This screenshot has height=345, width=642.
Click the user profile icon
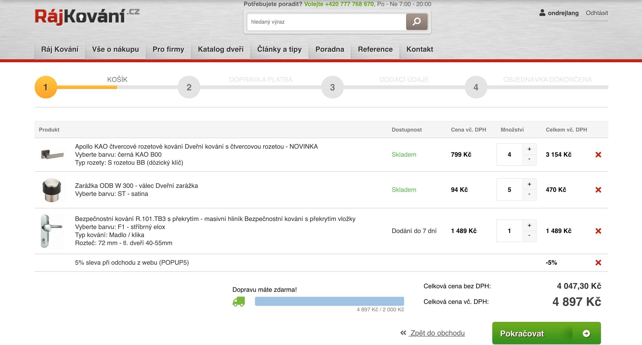point(542,13)
